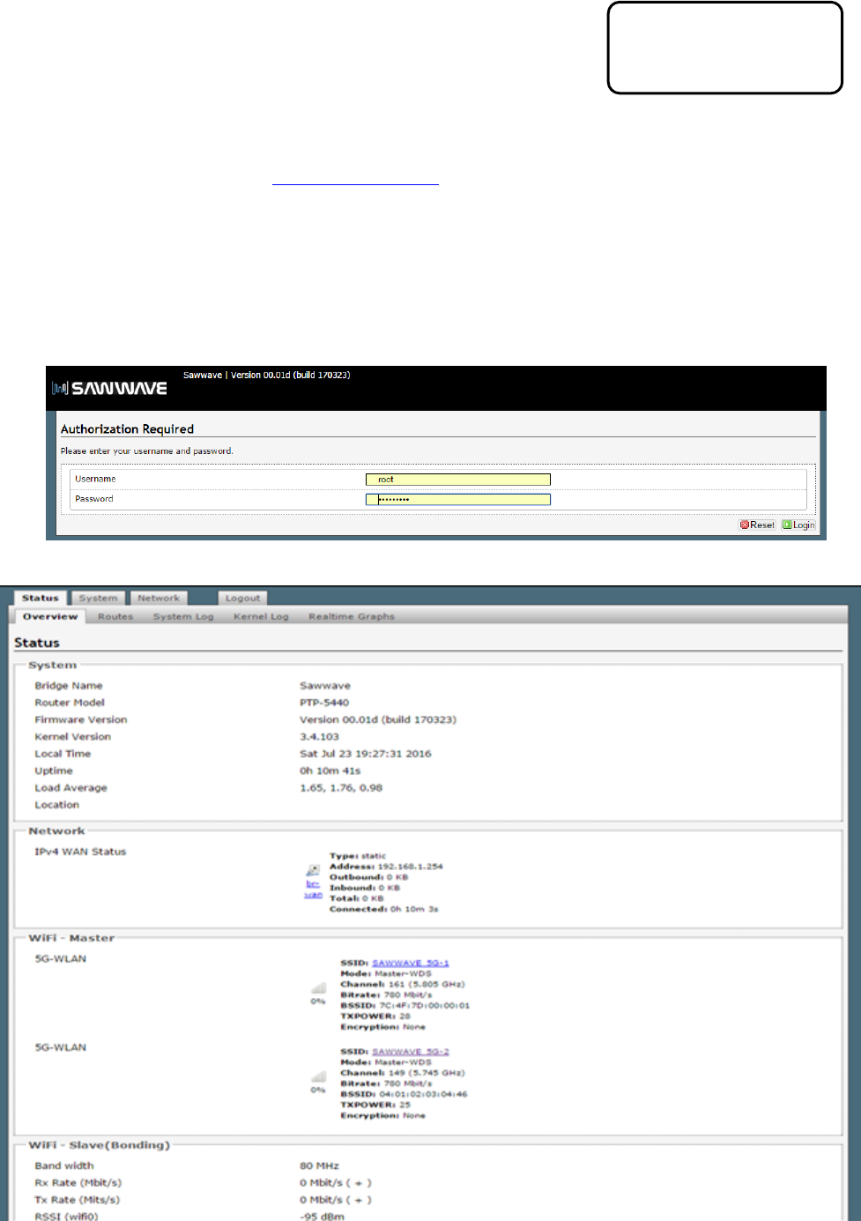
Task: Click the Rx Rate value '0 Mbit/s ( + )'
Action: coord(336,1182)
